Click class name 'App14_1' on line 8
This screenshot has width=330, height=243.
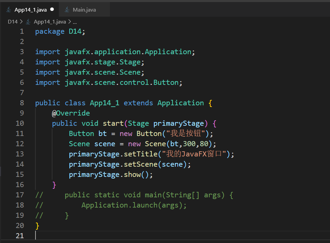click(105, 103)
